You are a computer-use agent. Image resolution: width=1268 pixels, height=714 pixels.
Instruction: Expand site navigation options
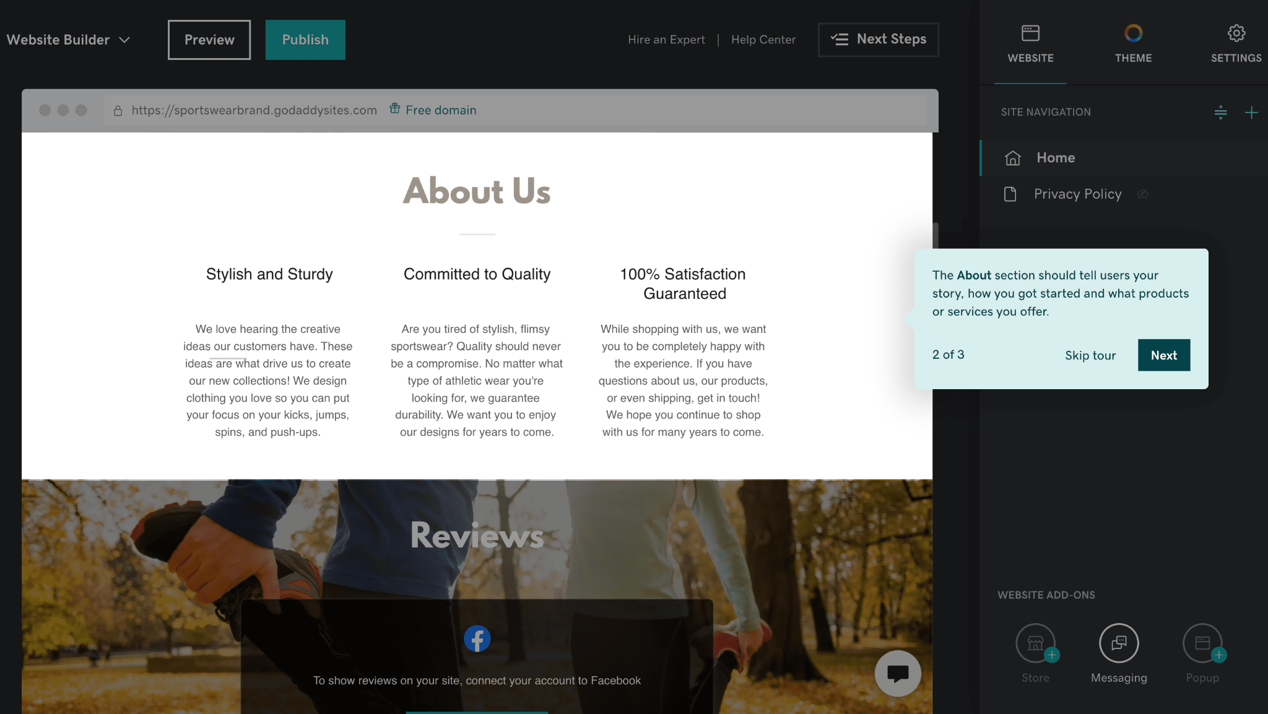[1220, 111]
